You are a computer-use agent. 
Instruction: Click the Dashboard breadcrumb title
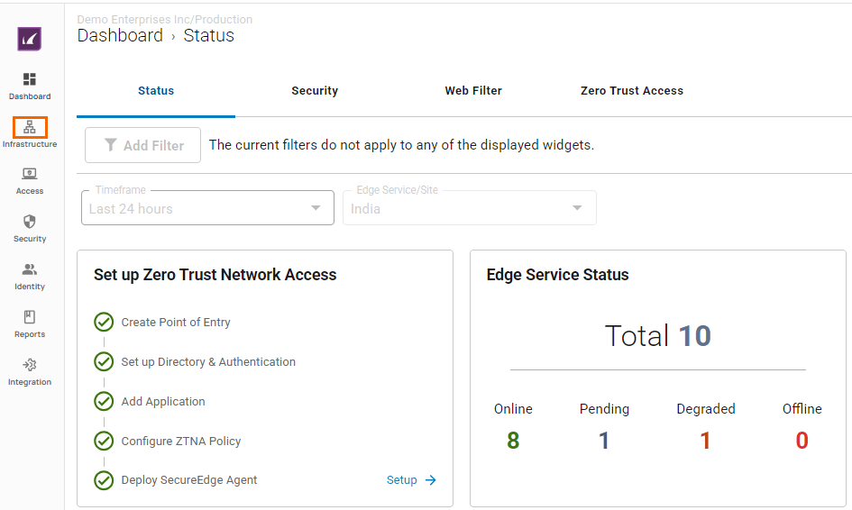[120, 36]
